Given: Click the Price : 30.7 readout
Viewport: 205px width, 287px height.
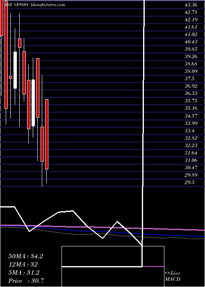Looking at the screenshot, I should click(x=26, y=281).
